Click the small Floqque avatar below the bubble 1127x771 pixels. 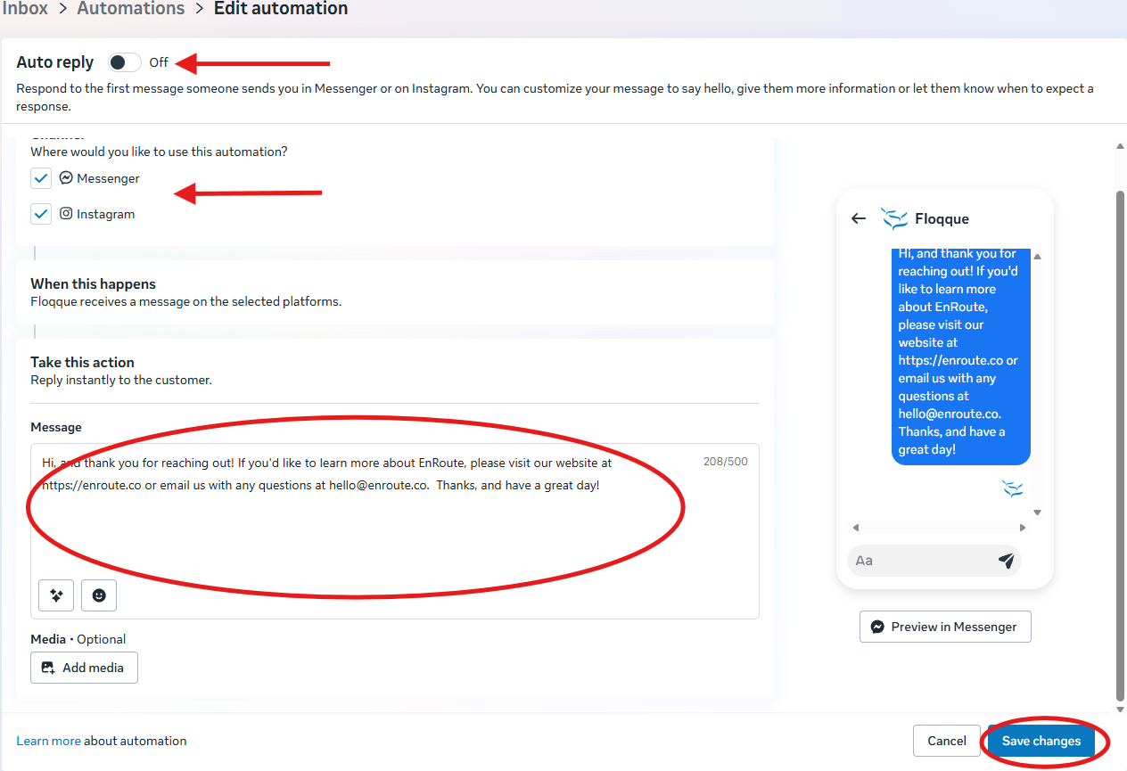1012,488
